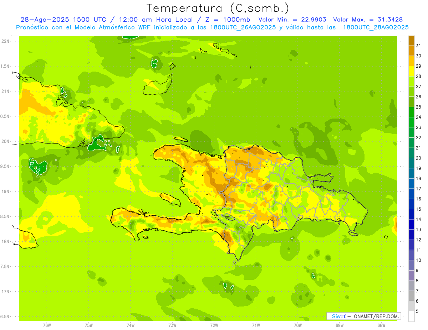The width and height of the screenshot is (428, 330).
Task: Click the 73W longitude label
Action: point(172,325)
